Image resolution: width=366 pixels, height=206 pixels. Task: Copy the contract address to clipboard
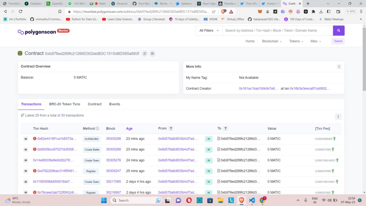(145, 54)
